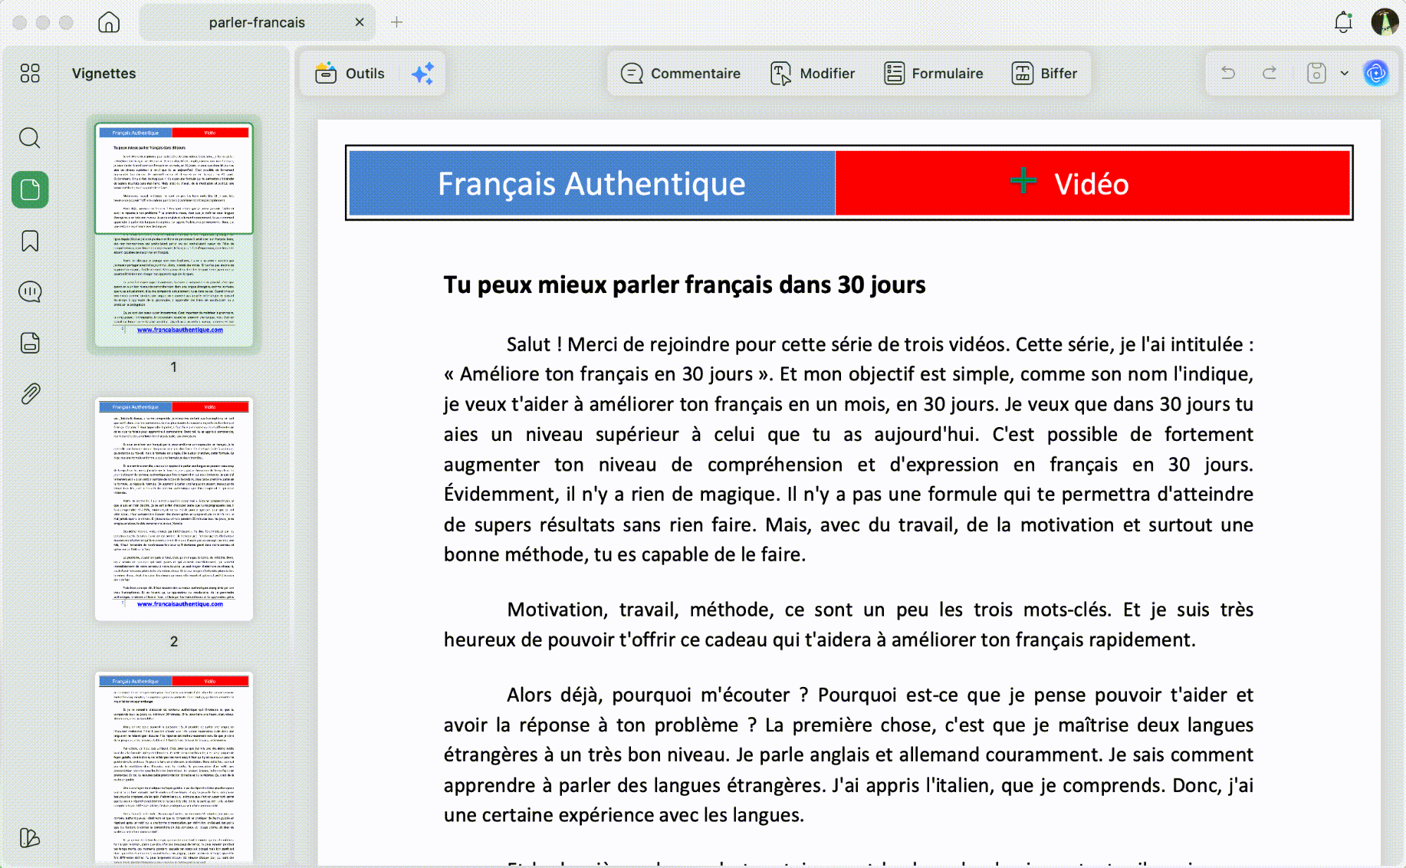
Task: Click the green plus sign beside Vidéo
Action: click(x=1023, y=181)
